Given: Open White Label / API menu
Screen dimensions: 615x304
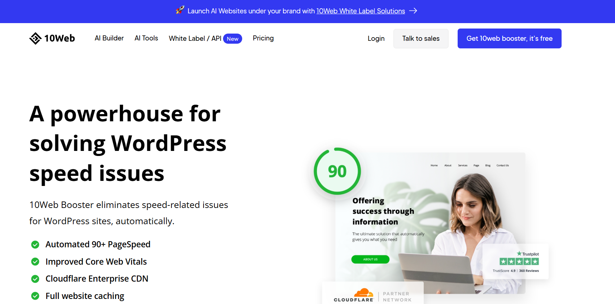Looking at the screenshot, I should [x=195, y=39].
